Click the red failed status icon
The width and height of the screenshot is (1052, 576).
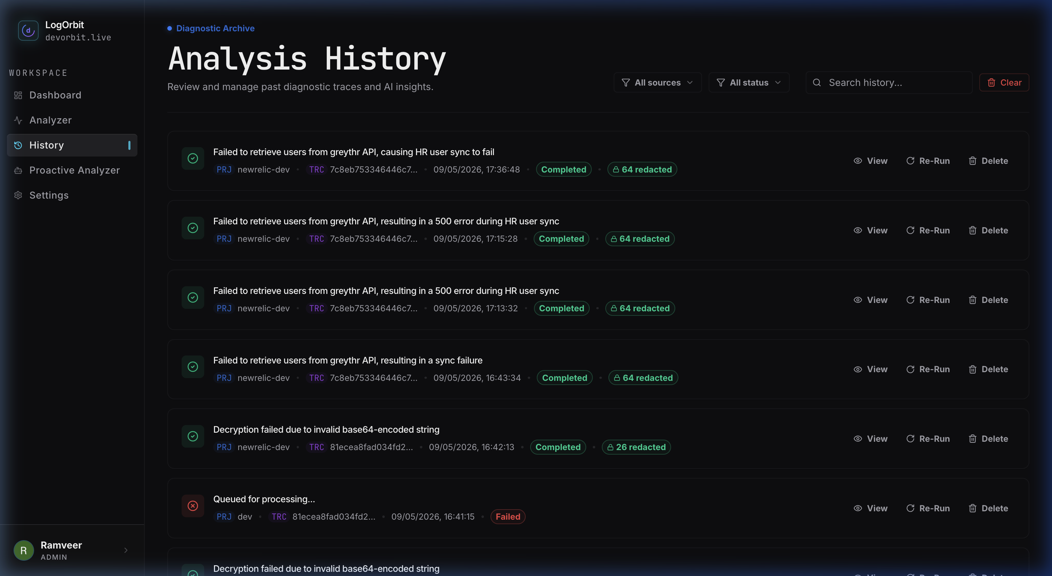tap(193, 506)
